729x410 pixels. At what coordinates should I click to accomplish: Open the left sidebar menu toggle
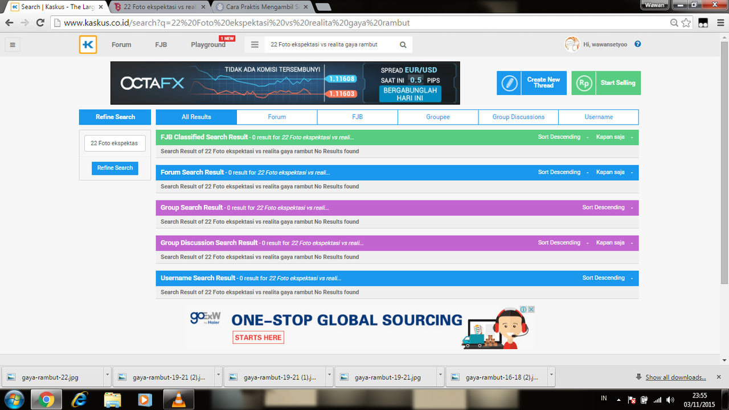tap(13, 44)
